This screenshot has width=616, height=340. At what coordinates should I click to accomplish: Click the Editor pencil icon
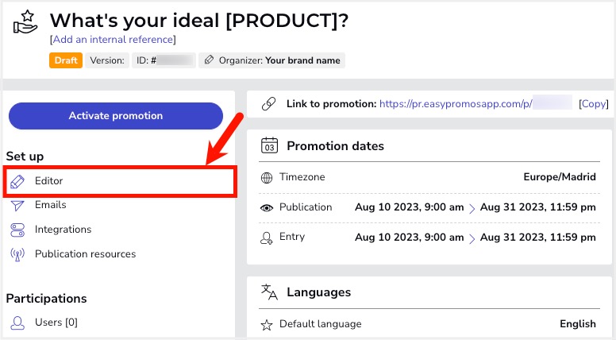pyautogui.click(x=17, y=182)
